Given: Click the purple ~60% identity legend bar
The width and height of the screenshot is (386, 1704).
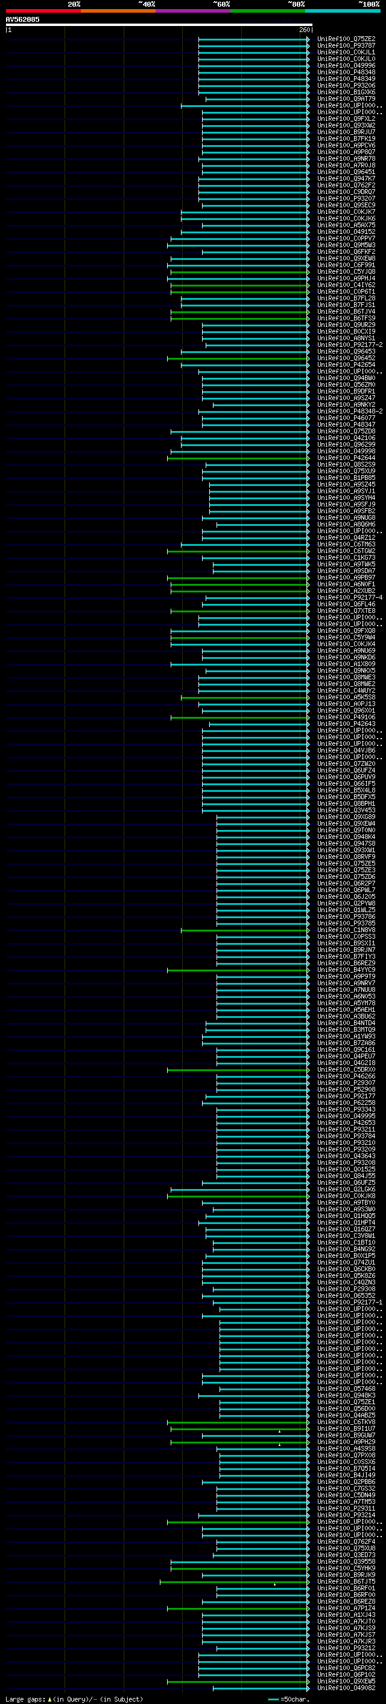Looking at the screenshot, I should [x=194, y=11].
